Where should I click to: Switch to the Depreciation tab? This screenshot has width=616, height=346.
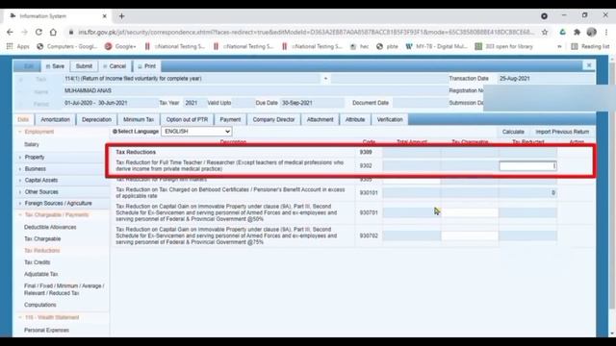click(96, 119)
